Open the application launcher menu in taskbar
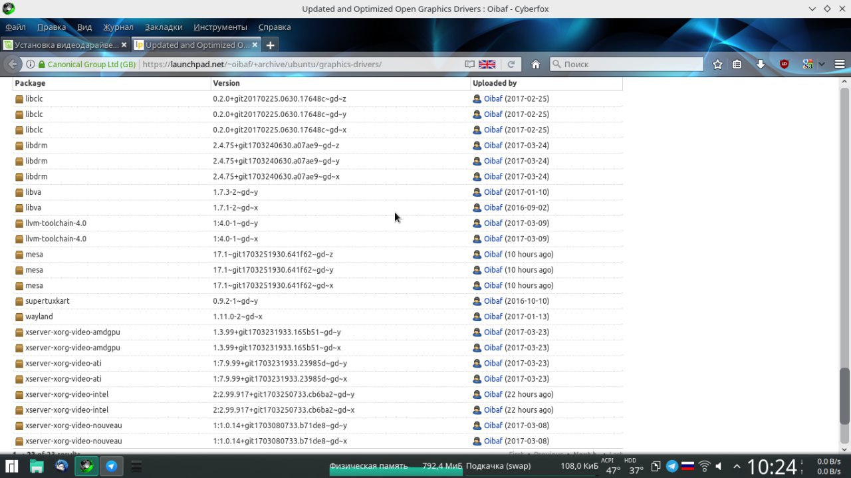 click(x=11, y=466)
